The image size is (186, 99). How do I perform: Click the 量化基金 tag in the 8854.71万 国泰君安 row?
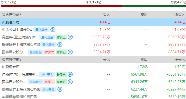click(36, 52)
